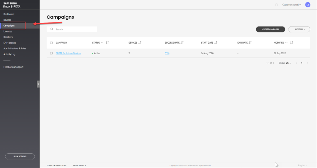Click the devices count 3 cell
The image size is (317, 168).
129,53
